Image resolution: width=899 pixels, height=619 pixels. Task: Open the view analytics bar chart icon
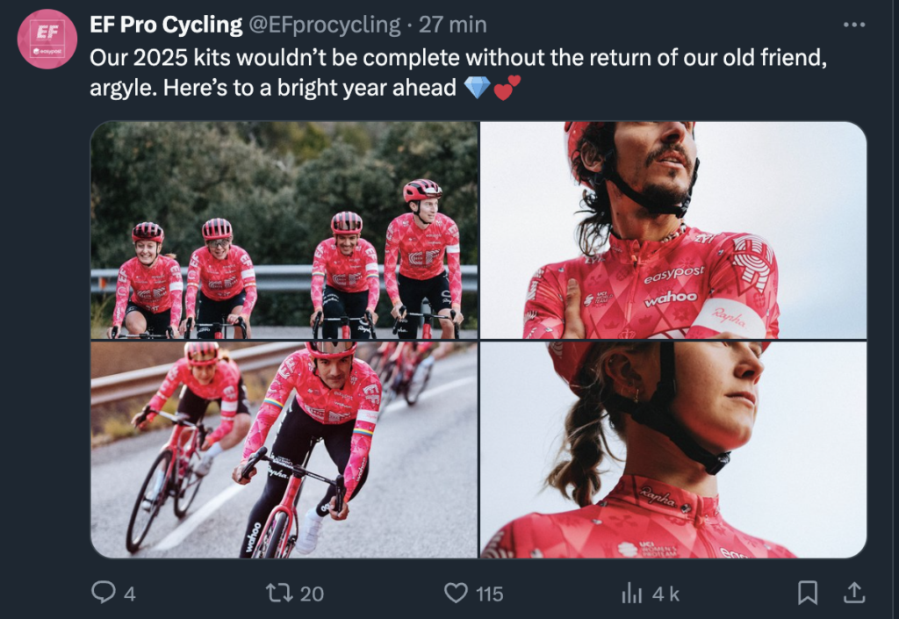pos(631,594)
